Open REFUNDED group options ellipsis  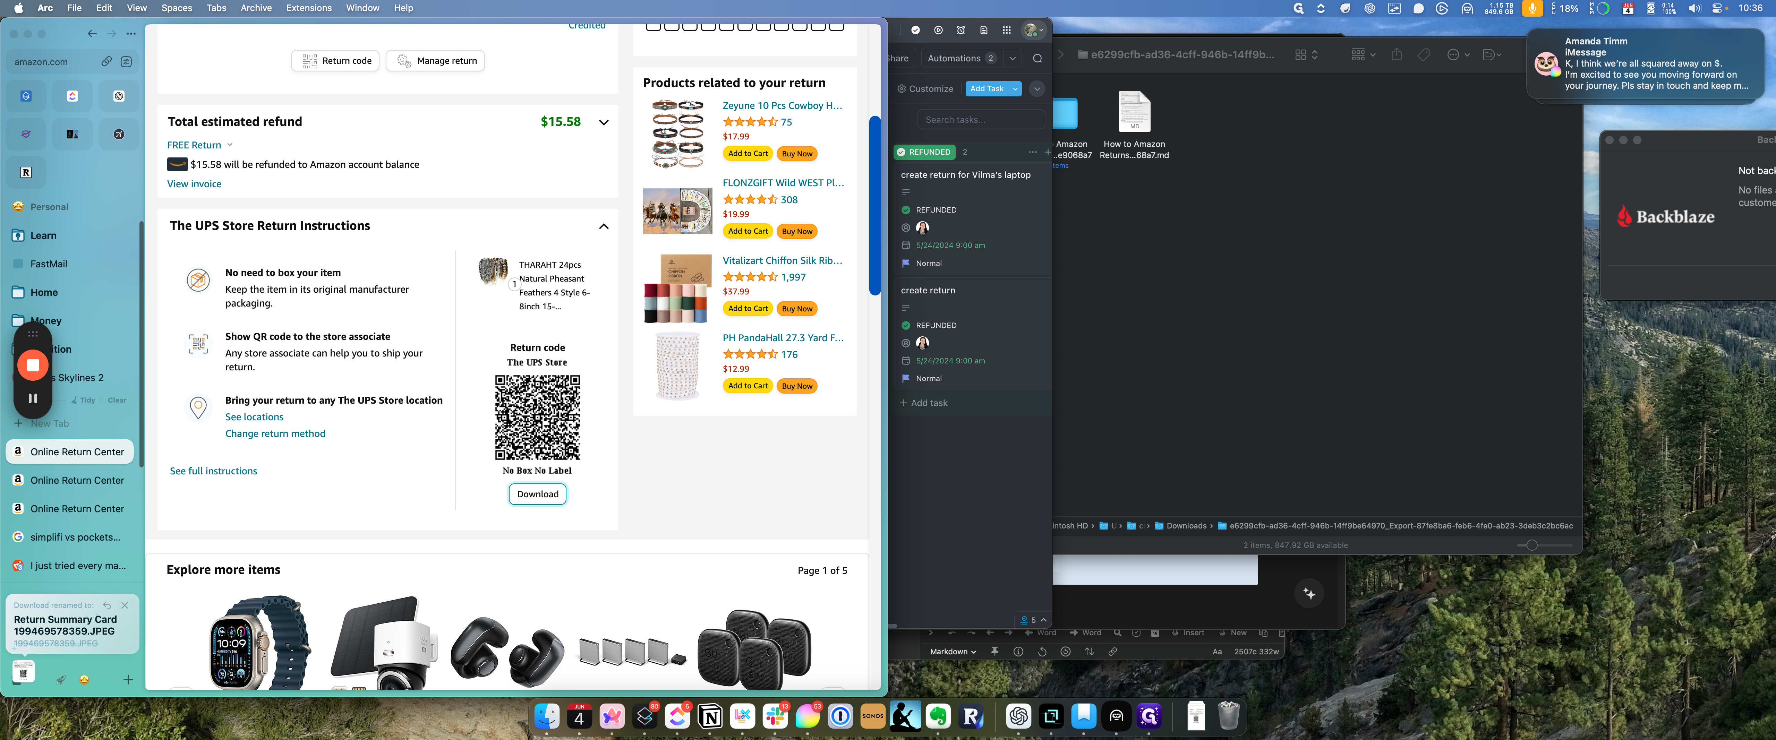pos(1032,152)
